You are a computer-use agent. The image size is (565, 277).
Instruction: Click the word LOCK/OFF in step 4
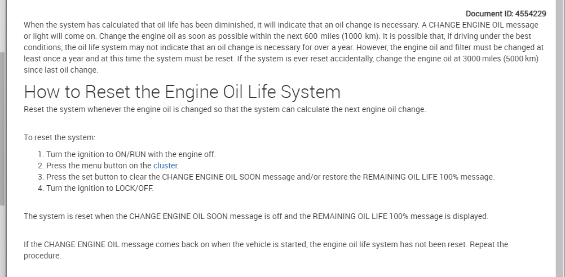click(134, 188)
